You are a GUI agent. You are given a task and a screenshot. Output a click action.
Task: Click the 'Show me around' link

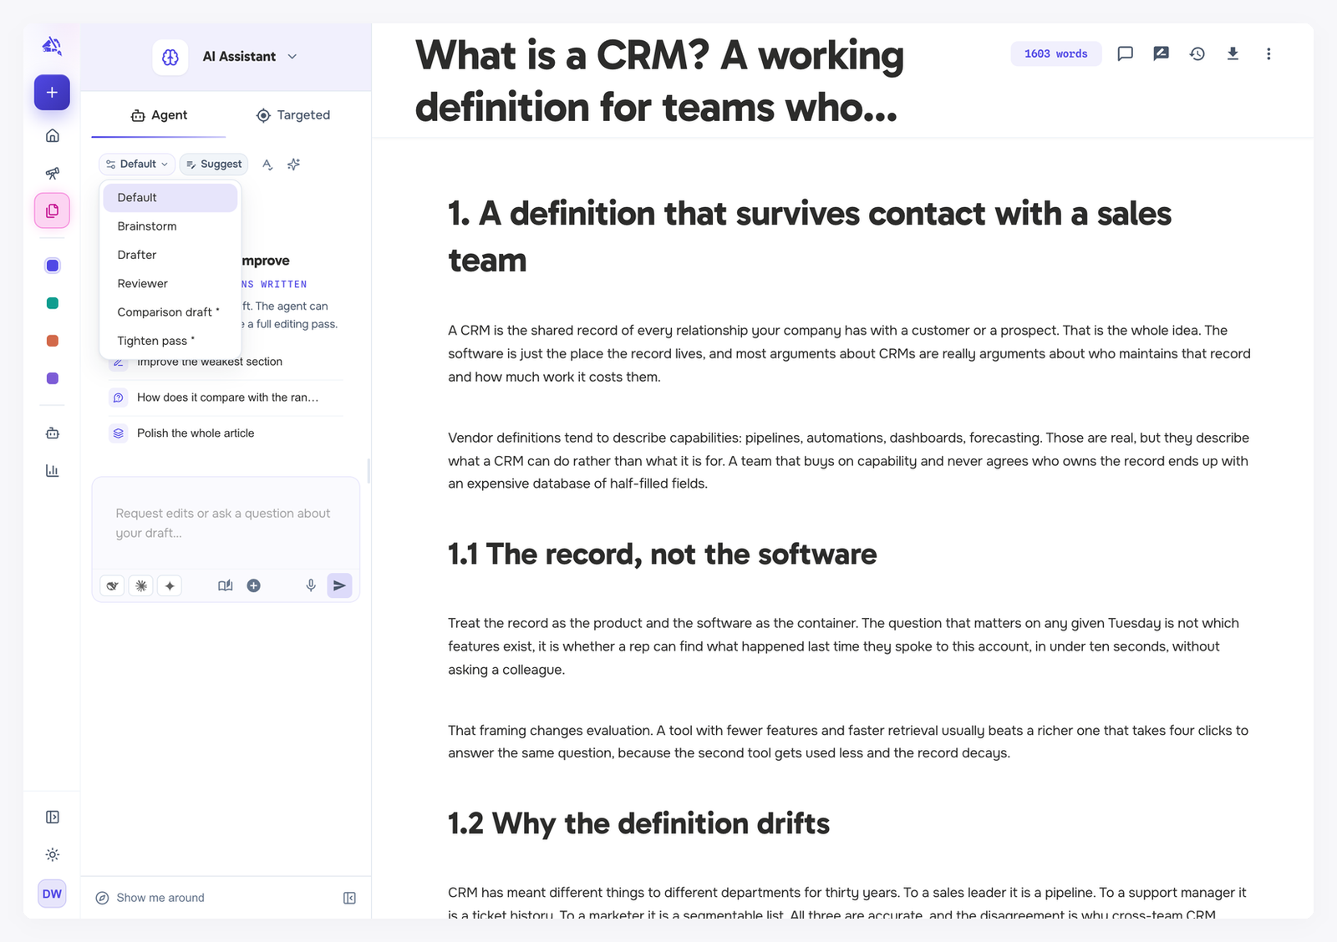pyautogui.click(x=150, y=898)
